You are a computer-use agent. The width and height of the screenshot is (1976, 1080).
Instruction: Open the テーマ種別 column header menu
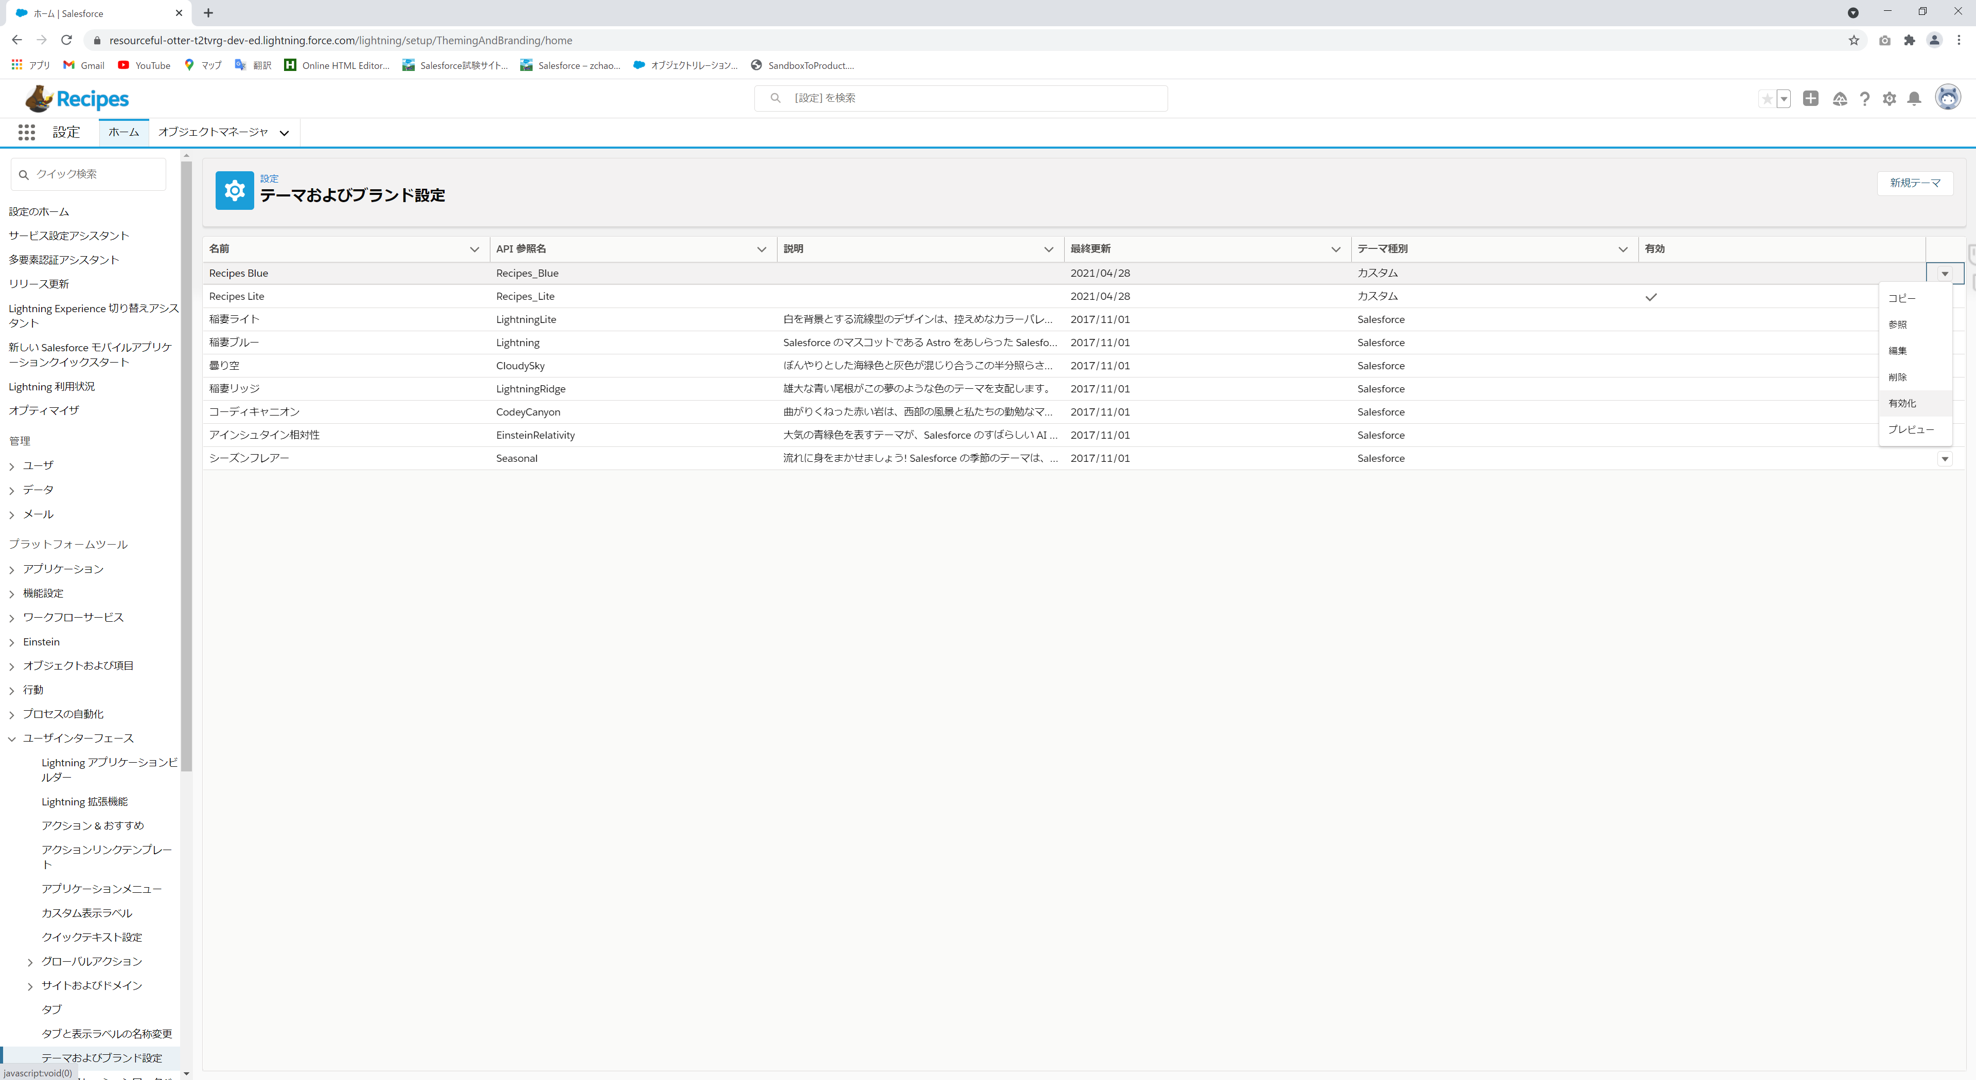1623,249
